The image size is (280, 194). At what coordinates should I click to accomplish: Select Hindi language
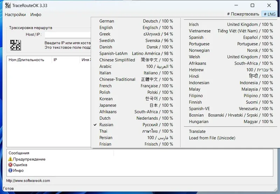[x=231, y=76]
